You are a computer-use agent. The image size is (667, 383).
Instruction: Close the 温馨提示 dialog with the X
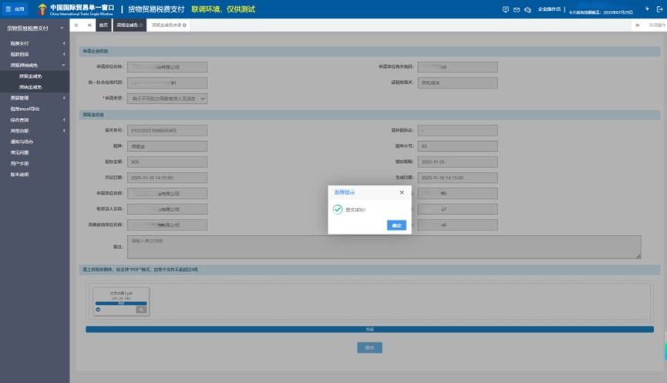click(x=402, y=193)
